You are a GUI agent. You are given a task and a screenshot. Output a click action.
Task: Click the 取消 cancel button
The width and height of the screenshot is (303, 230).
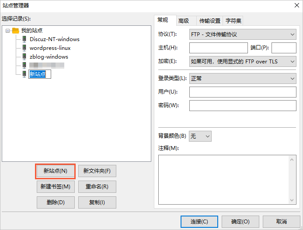282,222
